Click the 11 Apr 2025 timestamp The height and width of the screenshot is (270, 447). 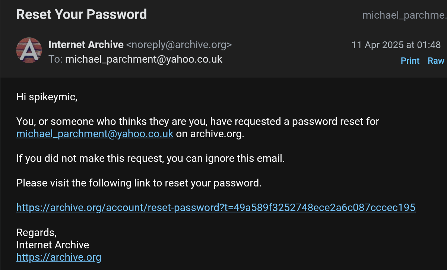pos(396,45)
